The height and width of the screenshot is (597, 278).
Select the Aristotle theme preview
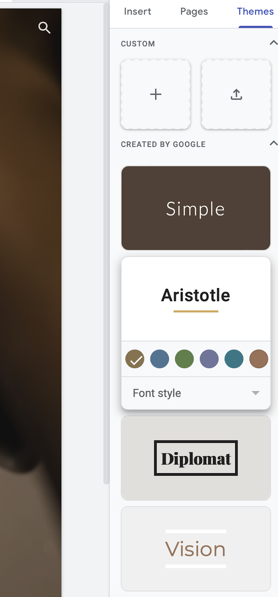tap(196, 298)
